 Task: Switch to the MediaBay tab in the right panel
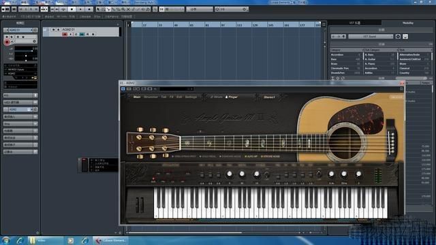(x=408, y=23)
